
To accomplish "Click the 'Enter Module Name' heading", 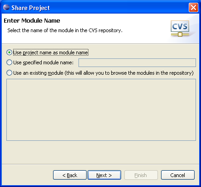I will (x=32, y=21).
